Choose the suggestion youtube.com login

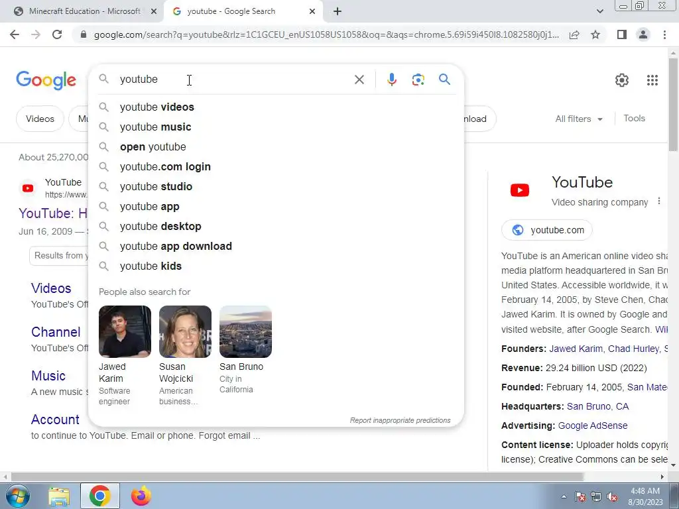276,166
